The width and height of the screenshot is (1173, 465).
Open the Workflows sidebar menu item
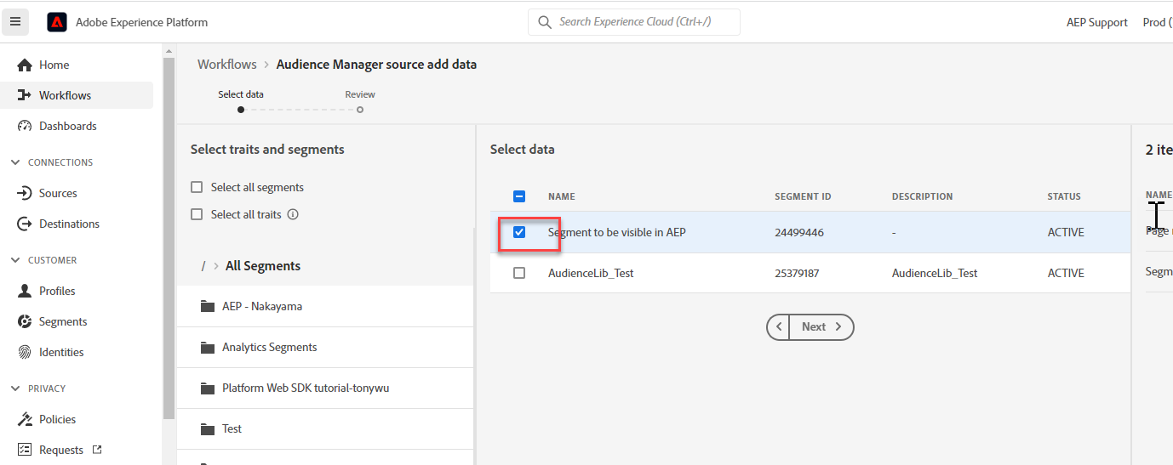(x=65, y=95)
